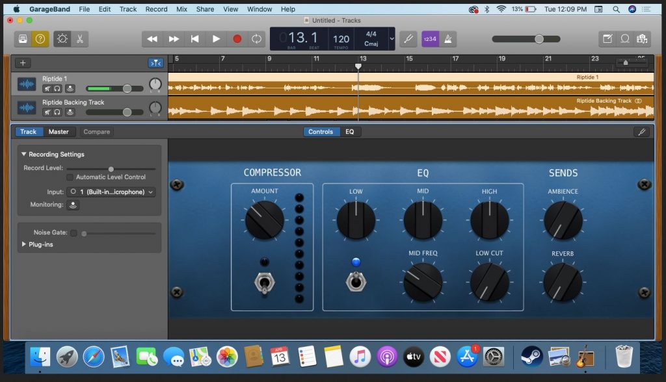This screenshot has width=666, height=382.
Task: Click the 1234 count-in icon
Action: pyautogui.click(x=429, y=39)
